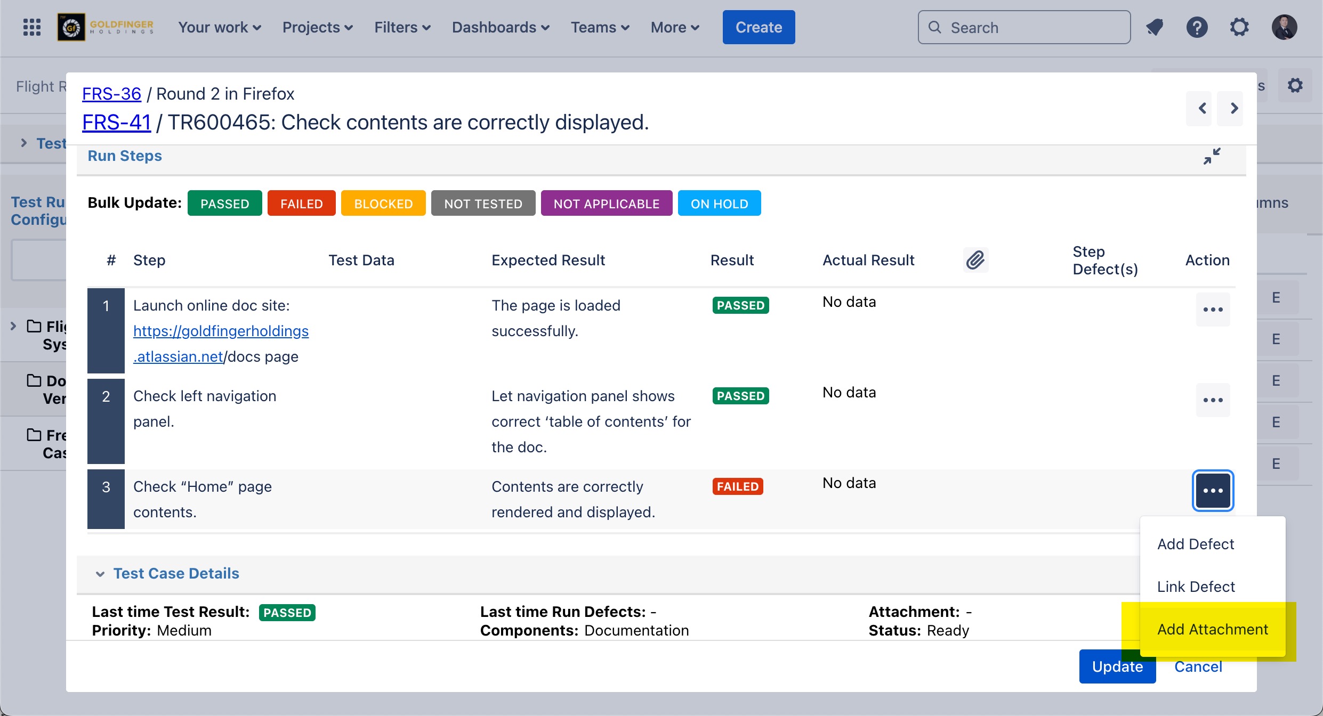Collapse the Run Steps panel icon
Screen dimensions: 1323x716
(1212, 156)
